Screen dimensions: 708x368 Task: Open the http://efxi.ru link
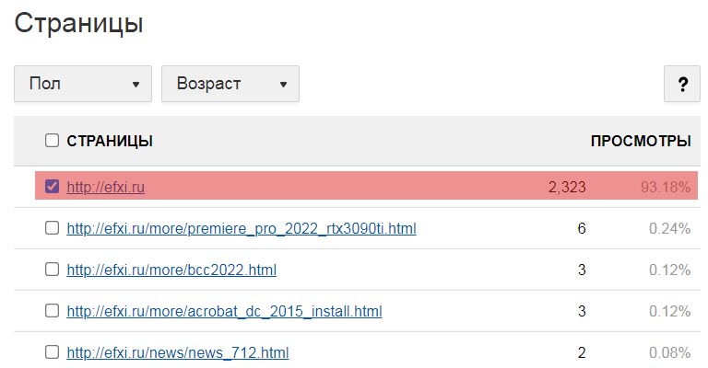click(106, 187)
